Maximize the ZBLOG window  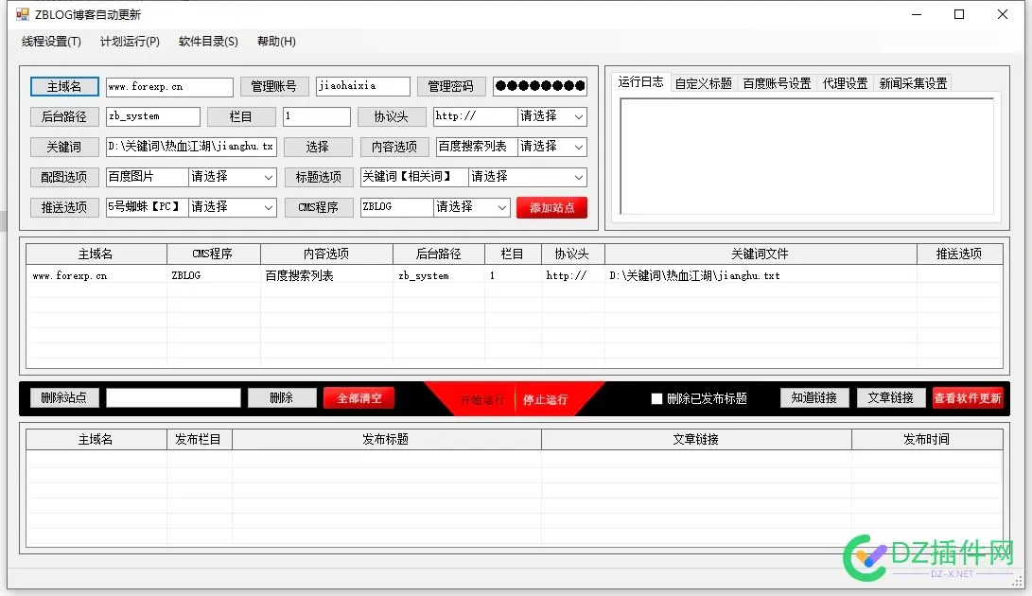pos(959,14)
